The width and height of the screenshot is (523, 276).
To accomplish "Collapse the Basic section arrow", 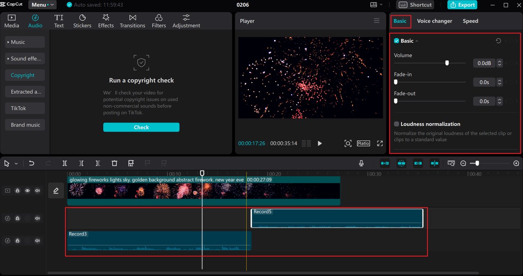I will point(417,41).
